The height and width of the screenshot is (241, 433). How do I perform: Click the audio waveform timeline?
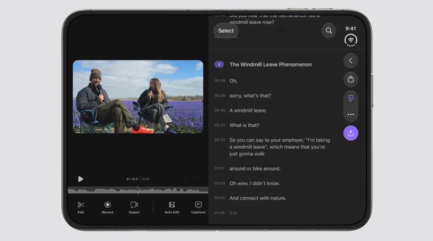[138, 190]
